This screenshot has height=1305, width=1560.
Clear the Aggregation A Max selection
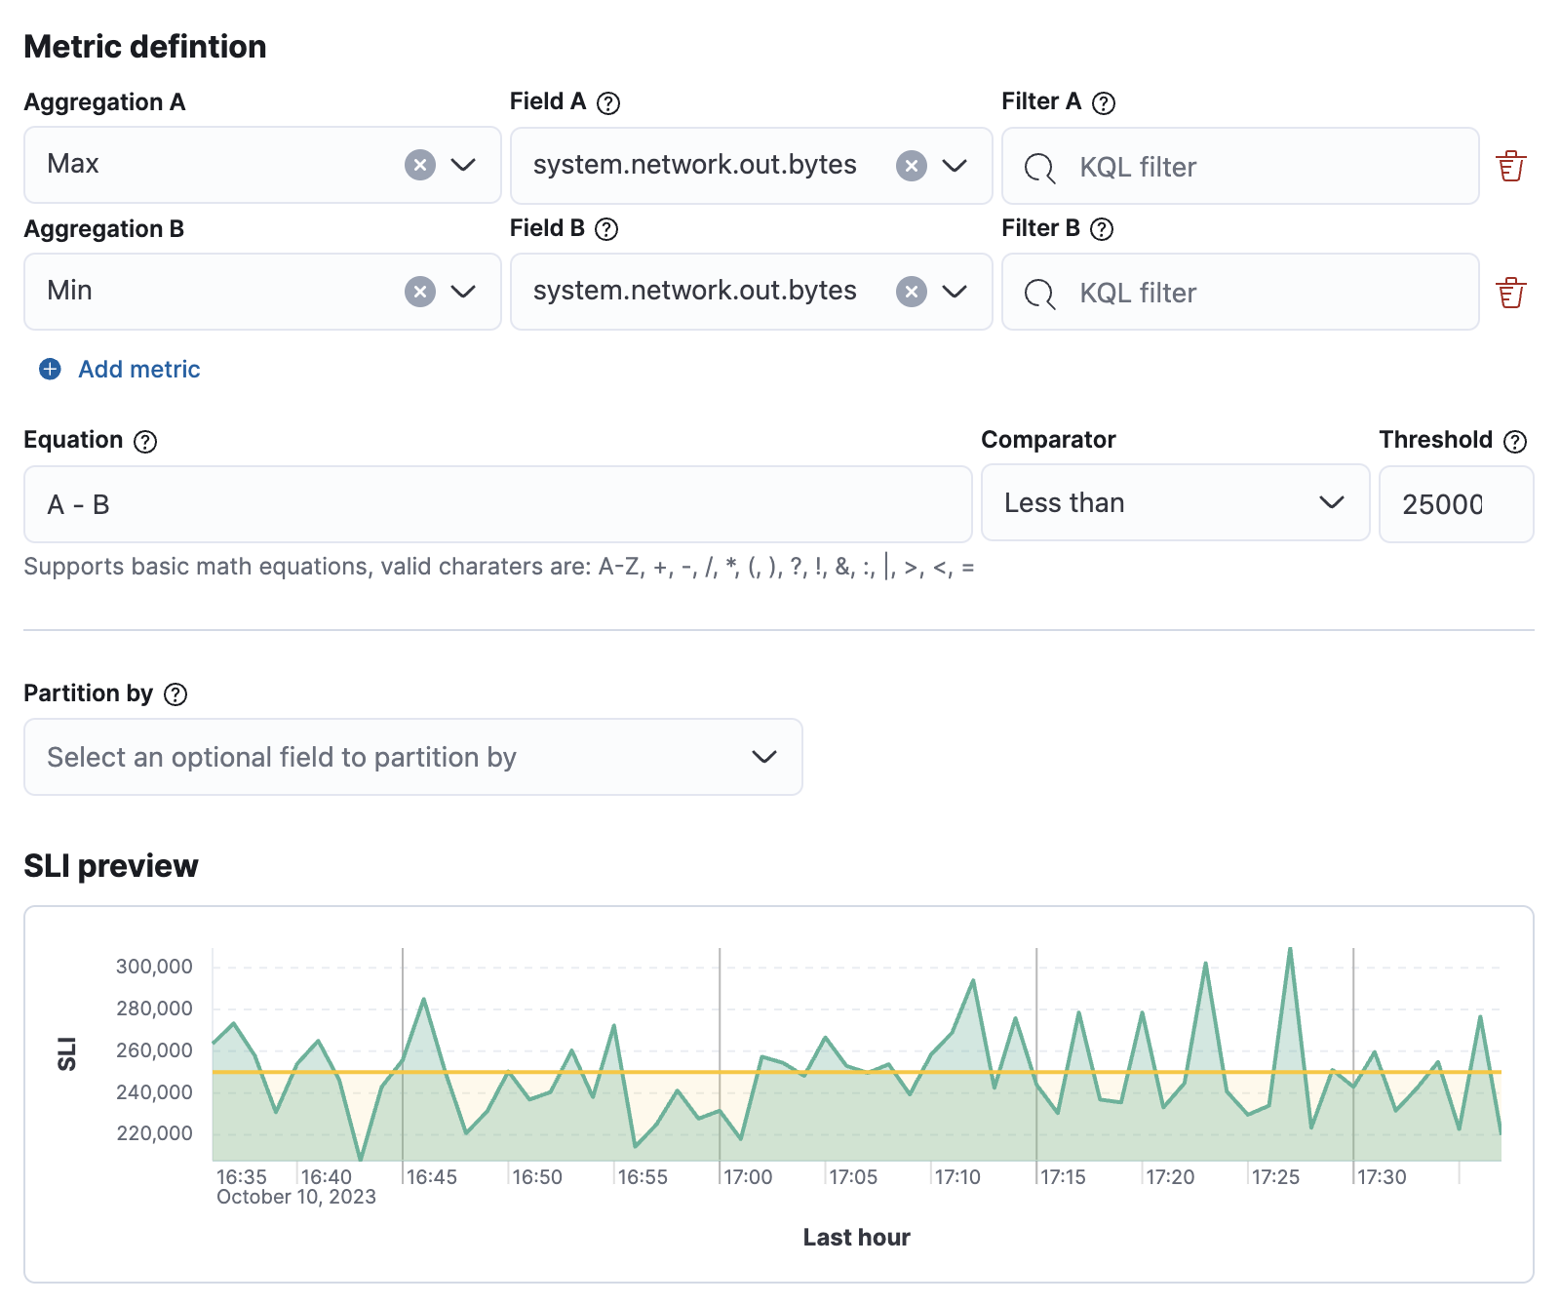pos(420,165)
